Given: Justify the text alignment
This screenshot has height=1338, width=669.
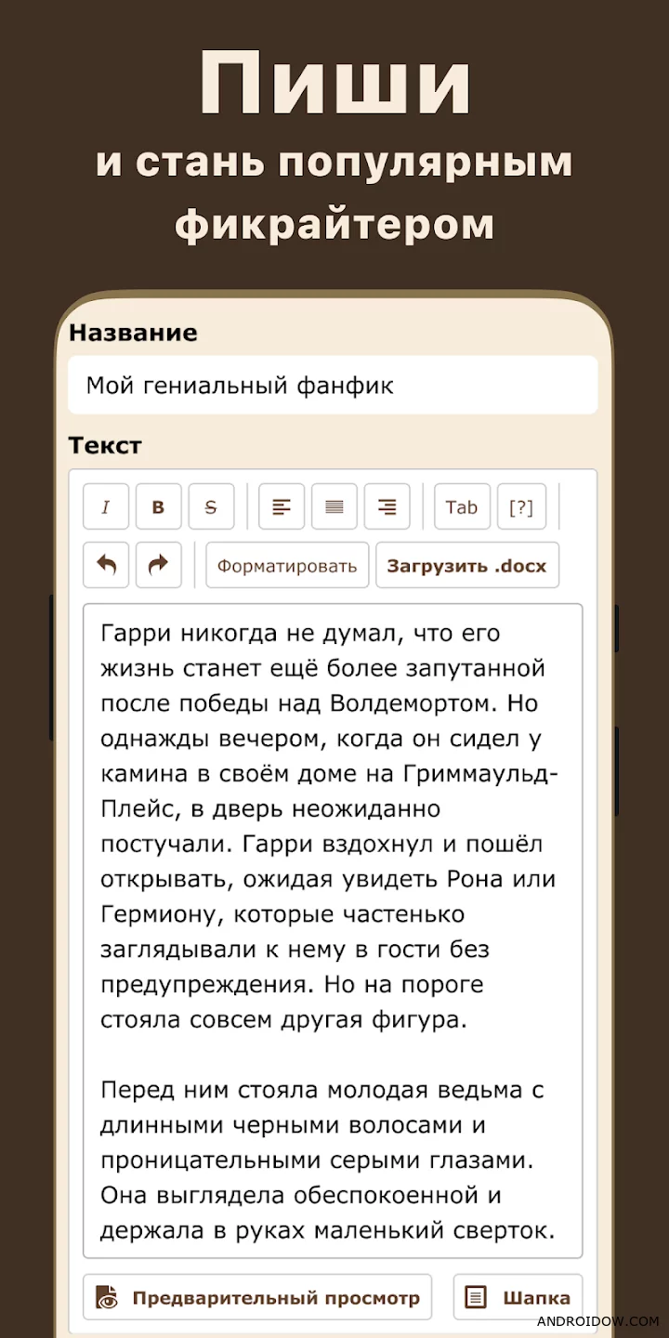Looking at the screenshot, I should tap(334, 507).
